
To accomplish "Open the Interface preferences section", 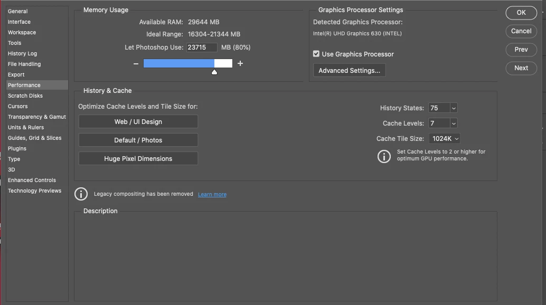I will (19, 22).
